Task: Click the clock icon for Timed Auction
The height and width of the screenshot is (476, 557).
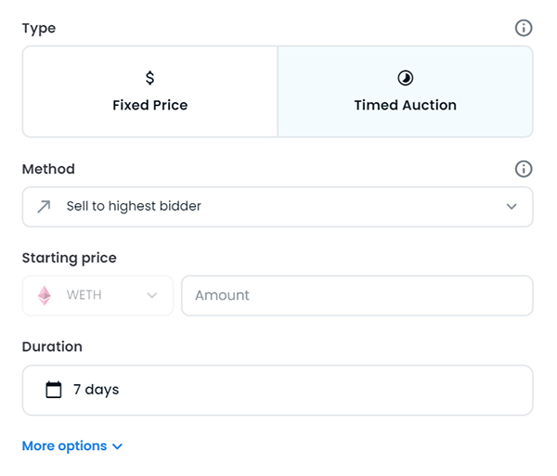Action: coord(406,78)
